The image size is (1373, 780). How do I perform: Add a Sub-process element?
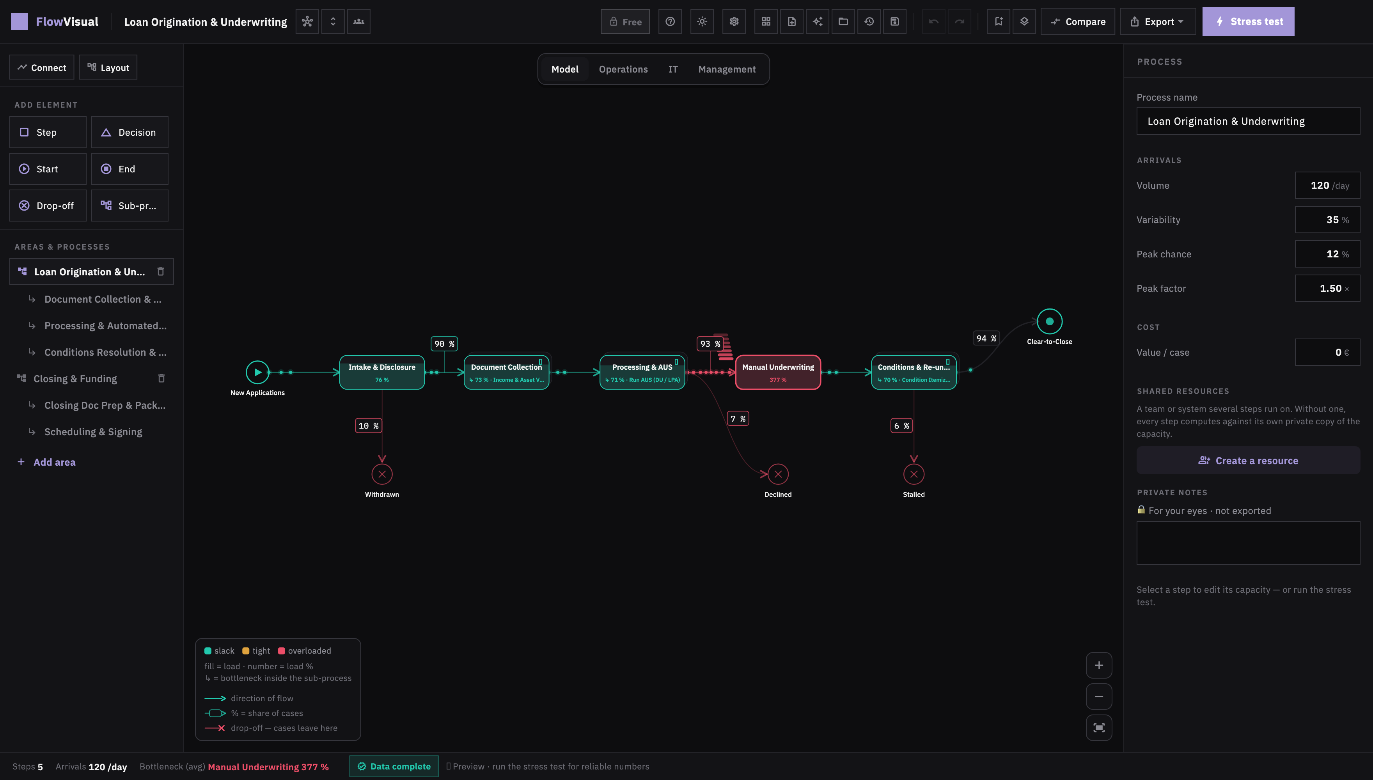click(129, 206)
